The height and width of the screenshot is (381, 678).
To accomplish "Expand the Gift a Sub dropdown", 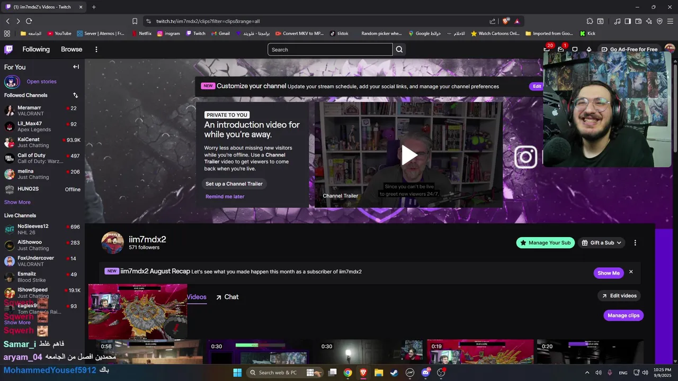I will point(602,243).
